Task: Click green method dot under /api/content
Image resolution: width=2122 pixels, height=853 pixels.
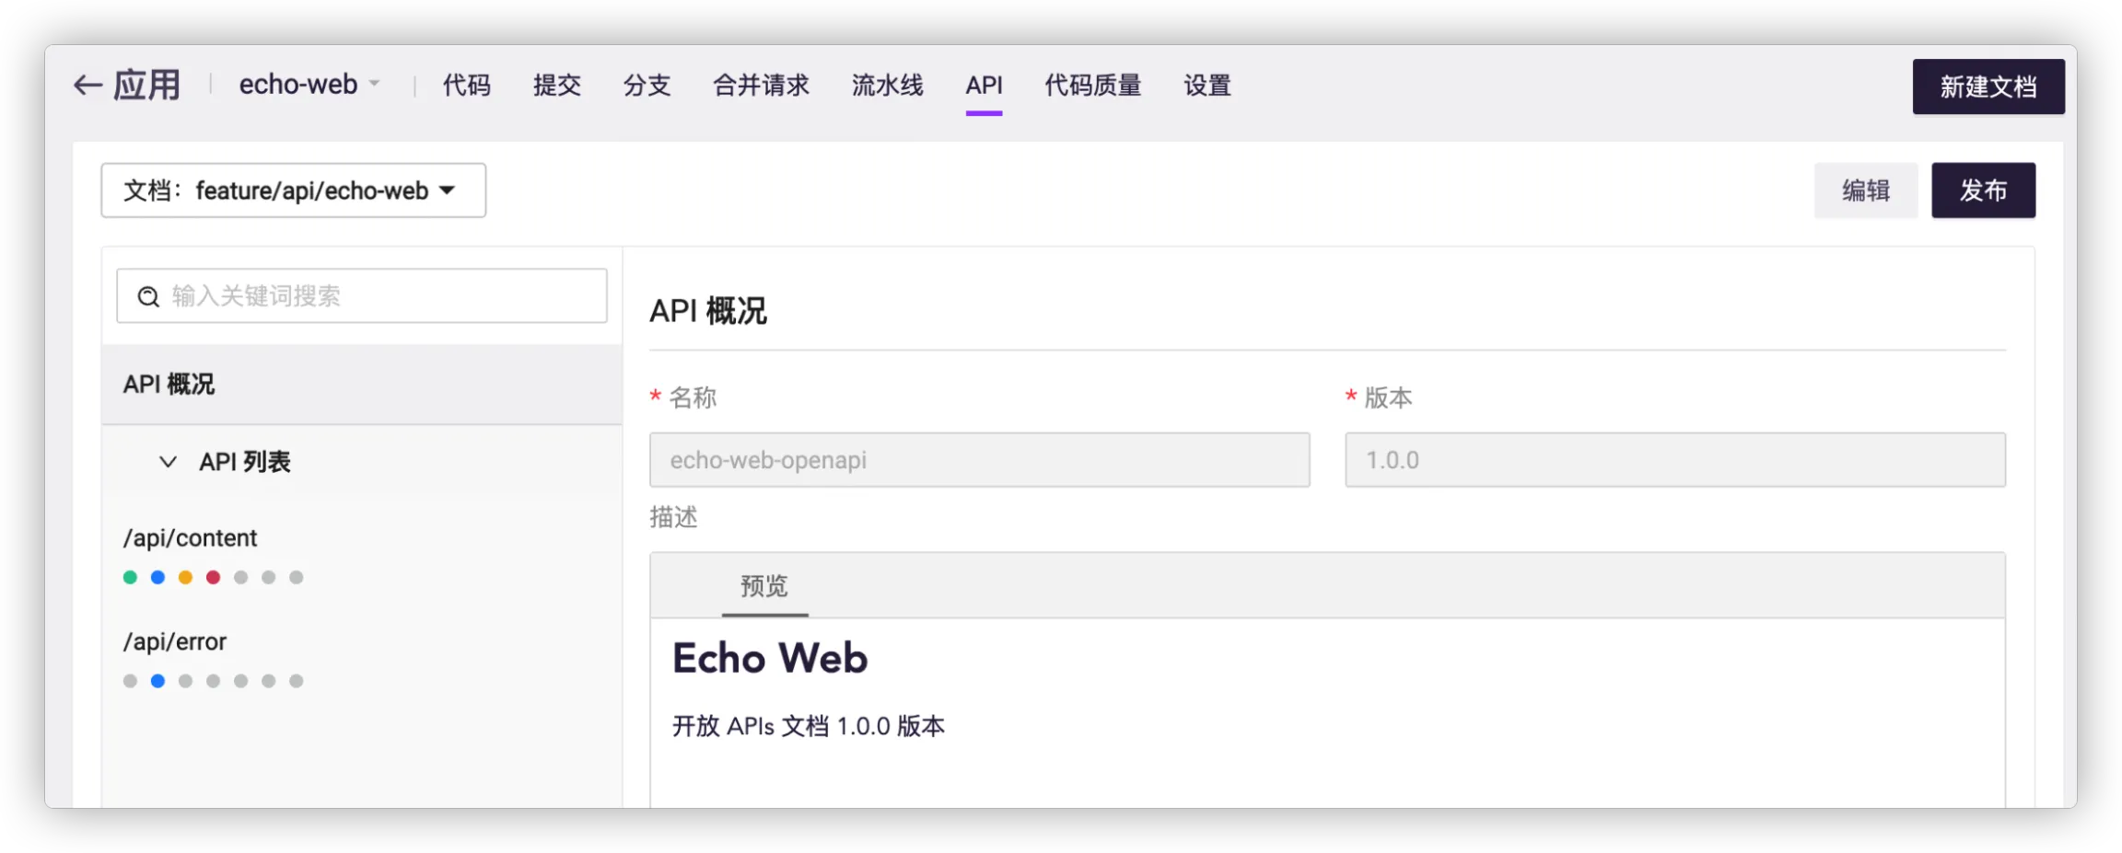Action: pyautogui.click(x=130, y=577)
